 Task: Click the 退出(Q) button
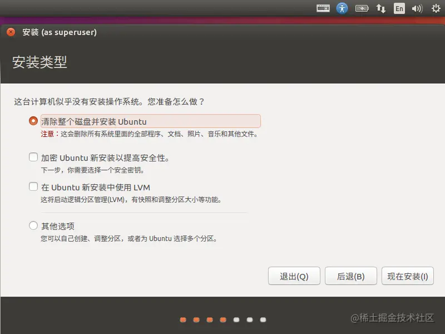coord(294,276)
